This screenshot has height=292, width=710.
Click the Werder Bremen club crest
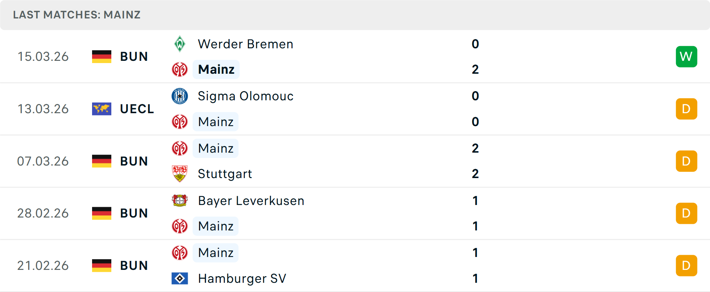pyautogui.click(x=180, y=44)
